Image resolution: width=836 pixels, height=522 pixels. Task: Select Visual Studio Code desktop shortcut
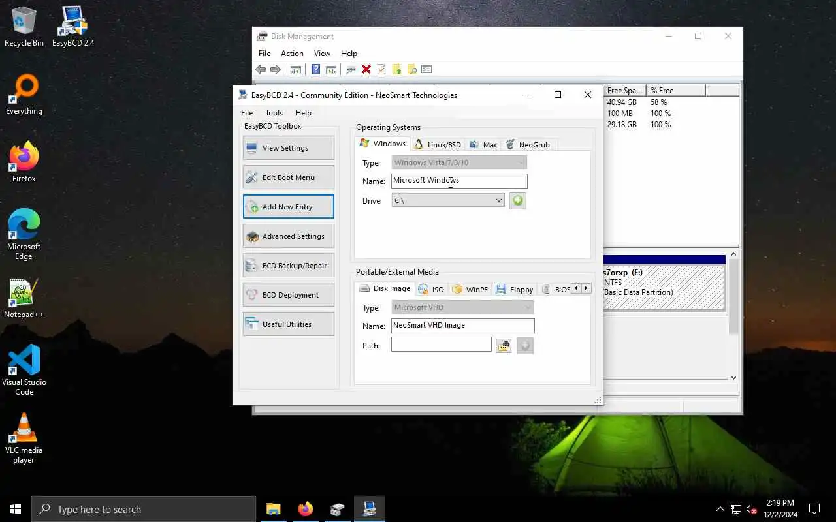pyautogui.click(x=24, y=371)
